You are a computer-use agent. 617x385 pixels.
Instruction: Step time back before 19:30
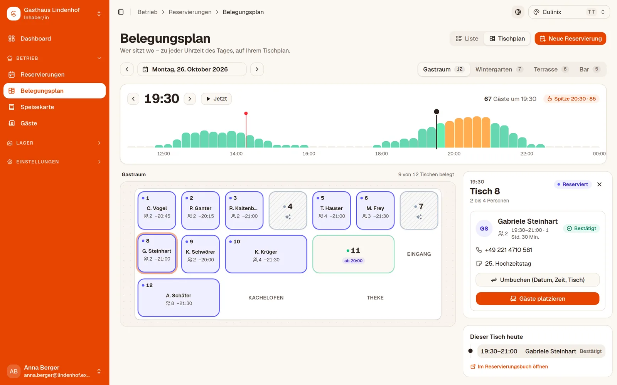(133, 99)
